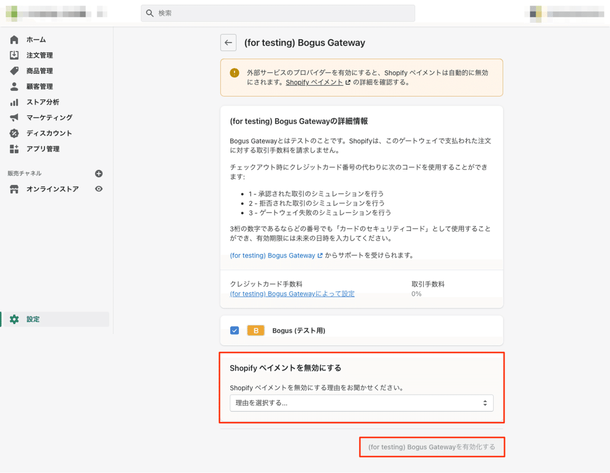Click list item 2 - 拒否された取引のシミュレーション
Viewport: 610px width, 473px height.
tap(316, 203)
